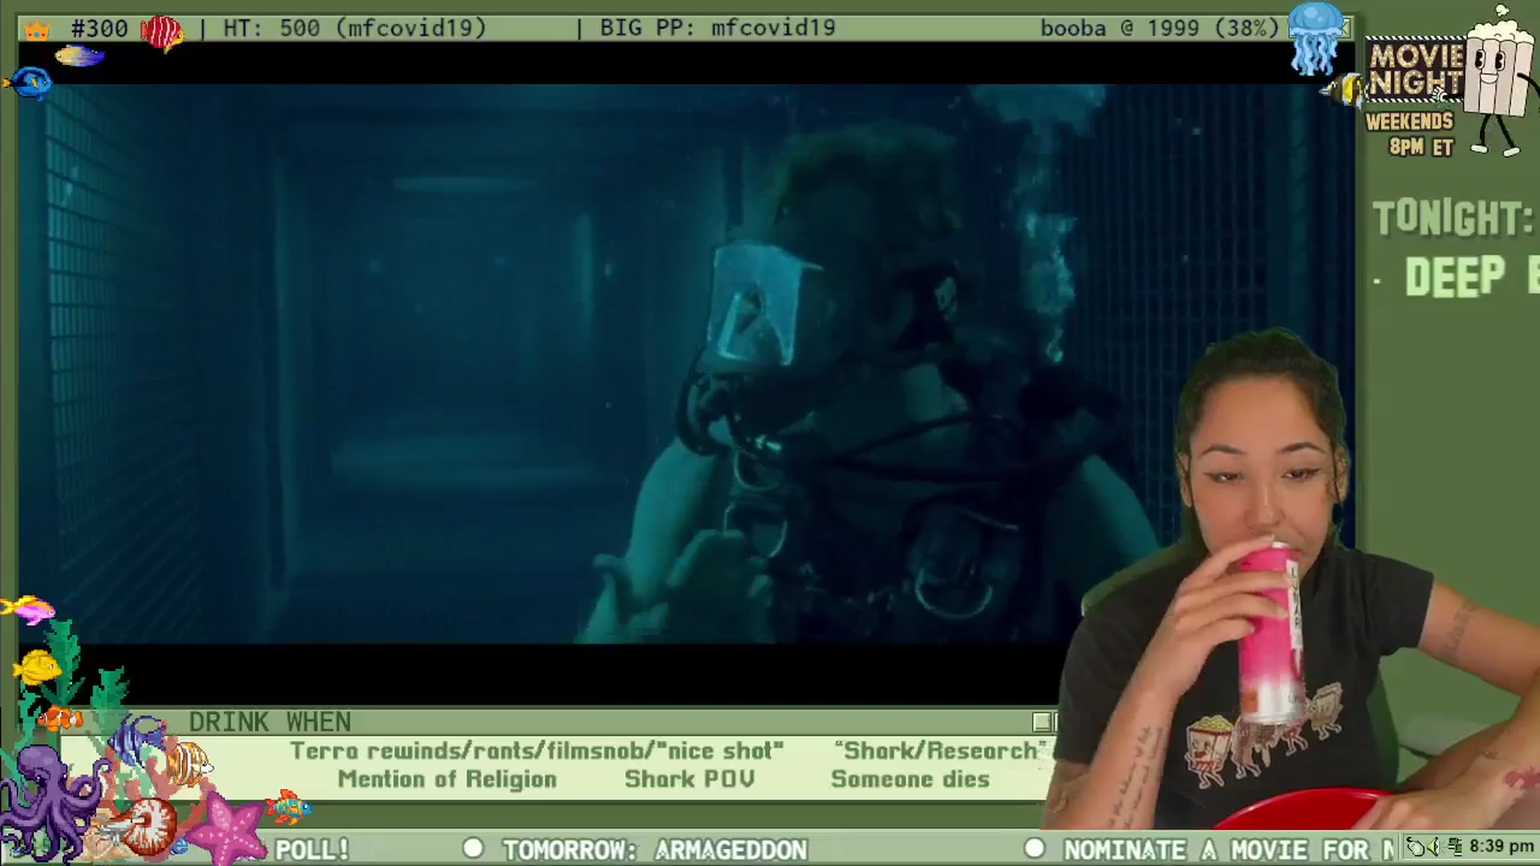Select the "Shark POV" drink rule

coord(689,779)
